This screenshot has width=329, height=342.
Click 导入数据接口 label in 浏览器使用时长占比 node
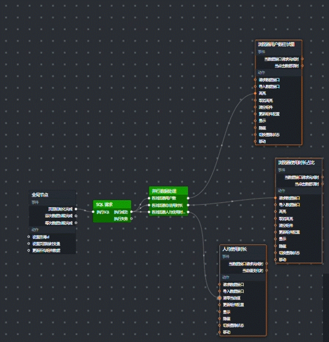pyautogui.click(x=290, y=205)
